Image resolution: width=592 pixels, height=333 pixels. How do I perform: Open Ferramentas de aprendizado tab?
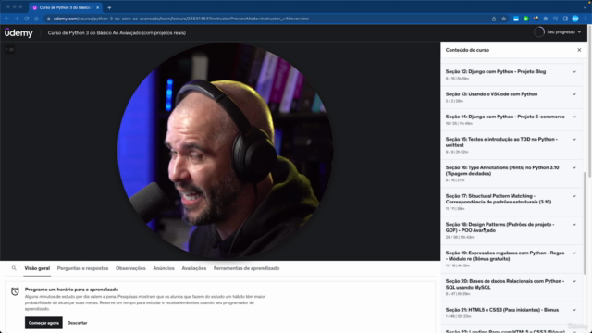click(247, 268)
